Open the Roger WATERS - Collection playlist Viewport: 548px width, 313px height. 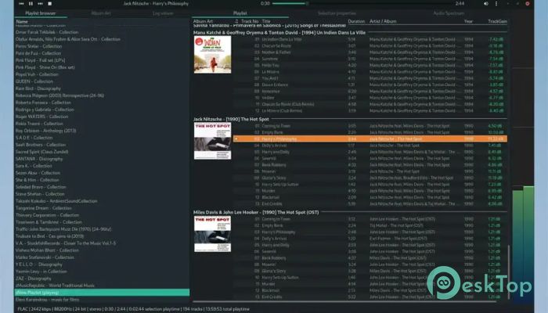(41, 117)
